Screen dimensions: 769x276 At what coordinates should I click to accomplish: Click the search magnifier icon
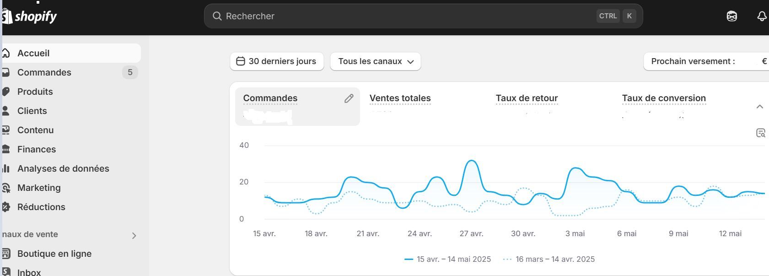[x=217, y=16]
